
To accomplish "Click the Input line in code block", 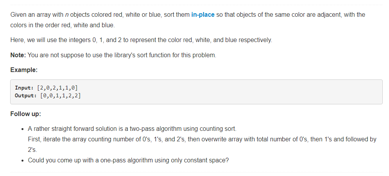I will tap(47, 88).
